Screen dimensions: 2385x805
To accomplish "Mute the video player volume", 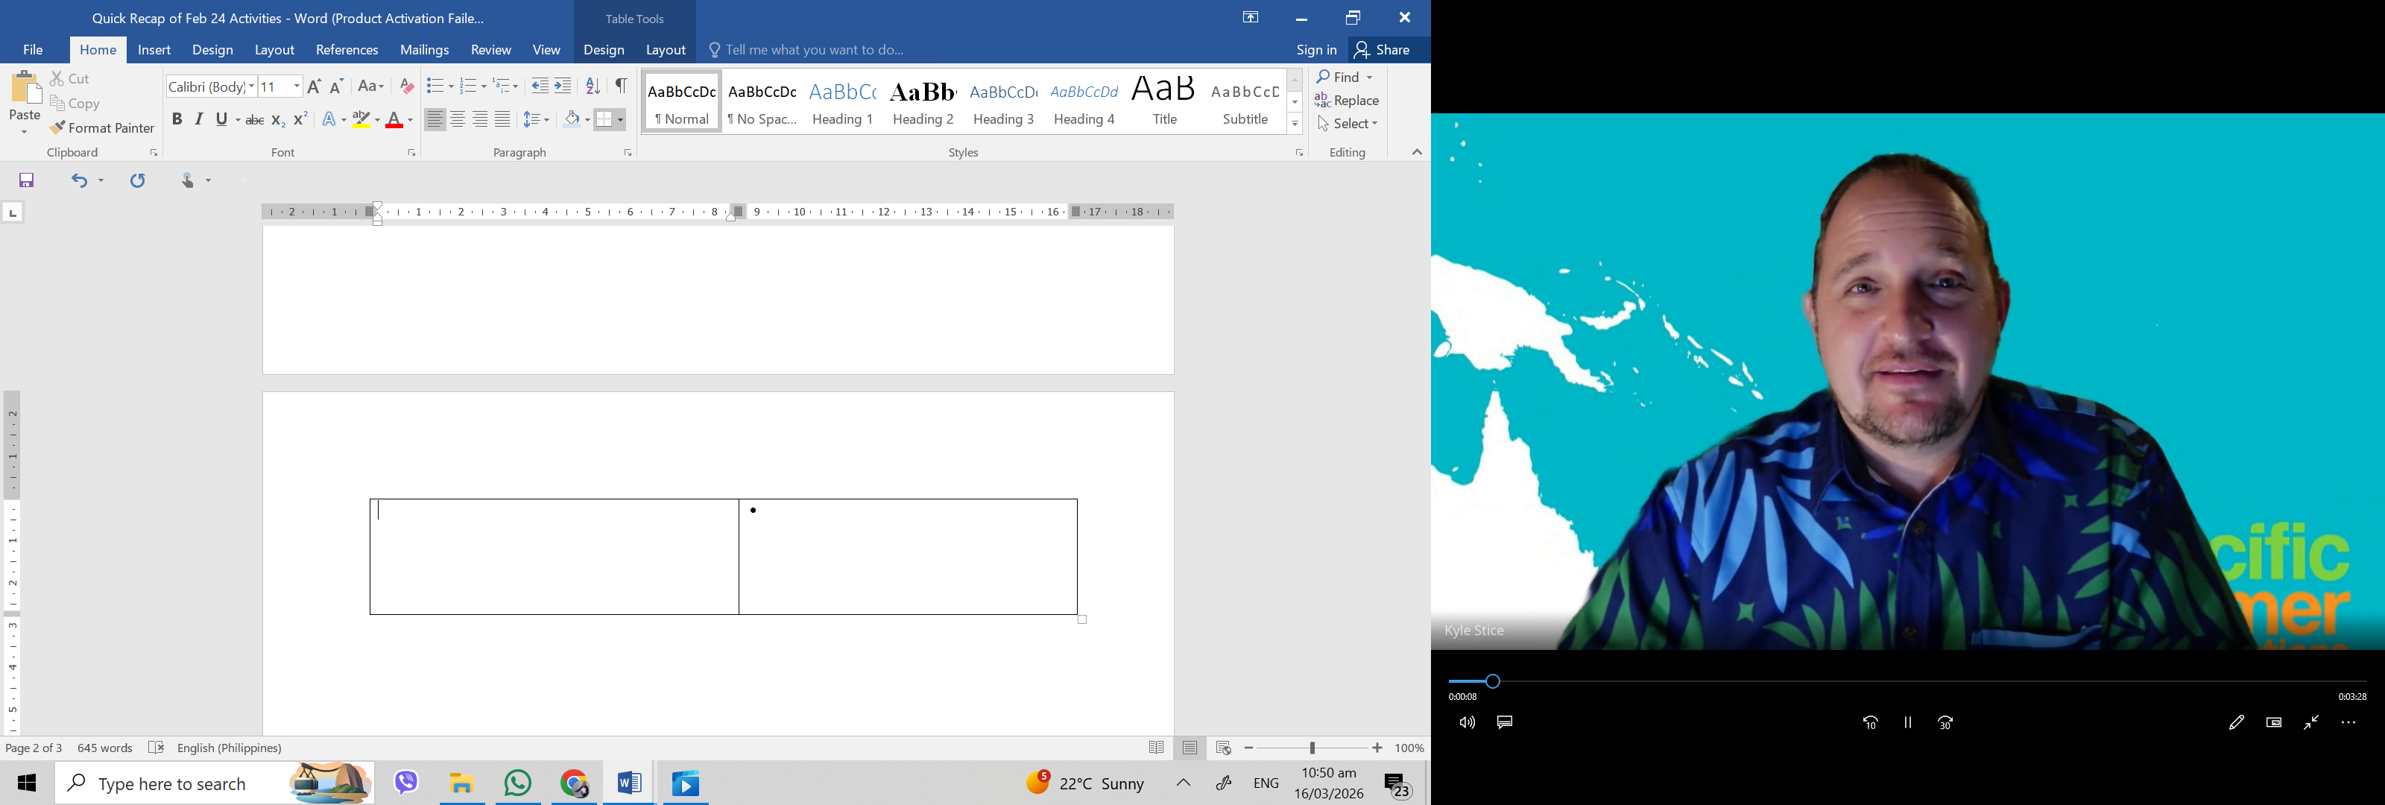I will (1468, 722).
